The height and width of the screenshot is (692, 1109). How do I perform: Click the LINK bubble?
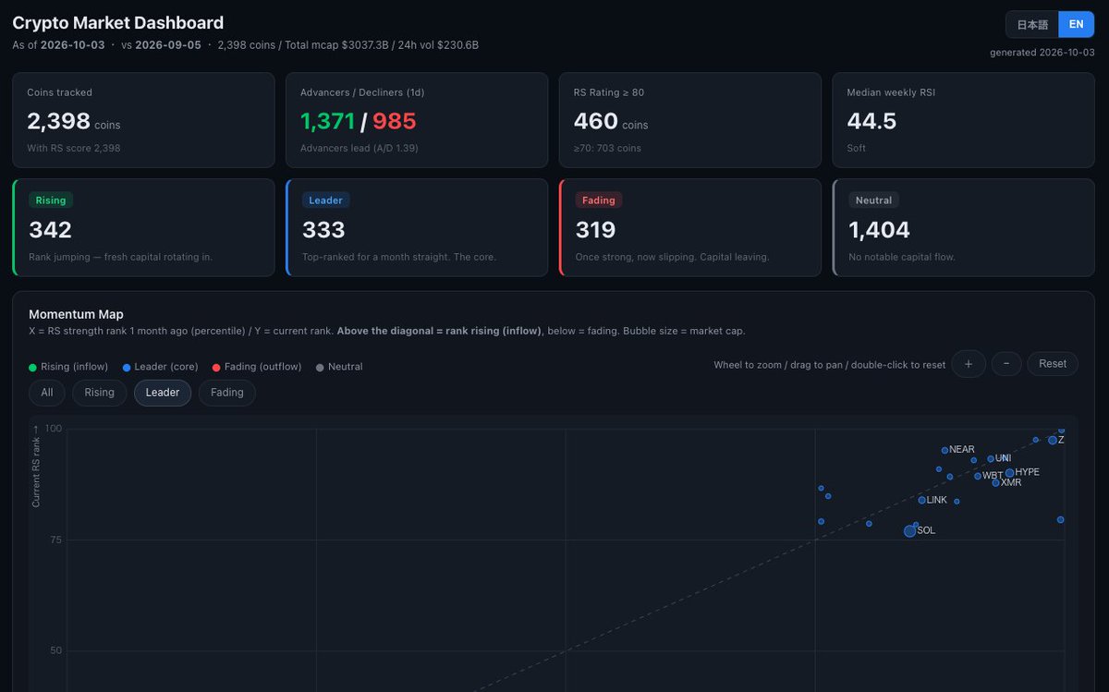point(922,500)
